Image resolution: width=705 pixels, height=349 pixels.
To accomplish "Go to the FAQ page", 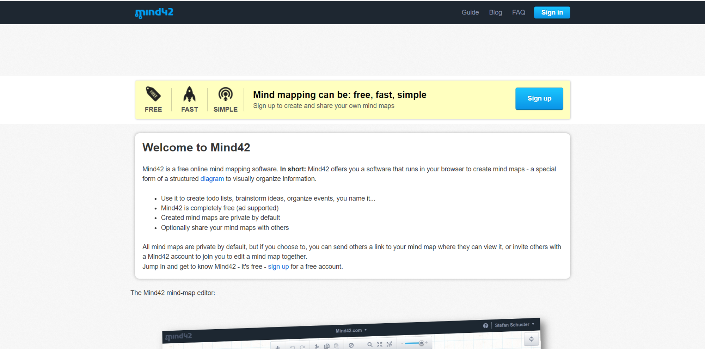I will point(519,12).
